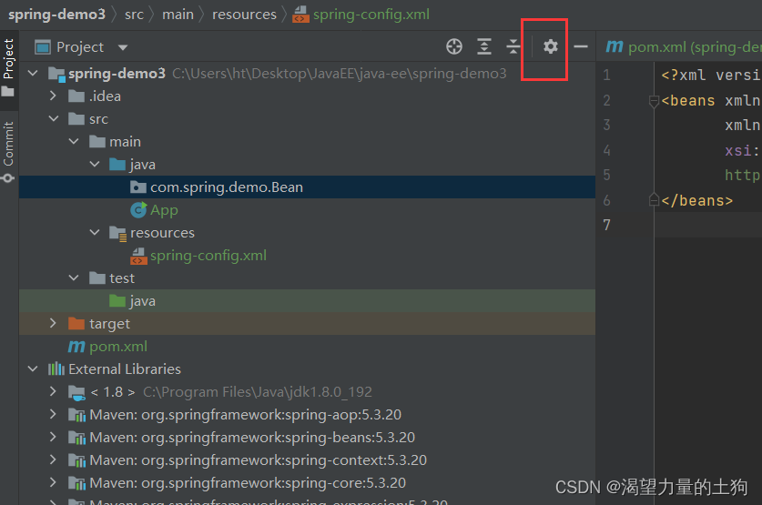Click src in the breadcrumb bar
The width and height of the screenshot is (762, 505).
pyautogui.click(x=134, y=15)
